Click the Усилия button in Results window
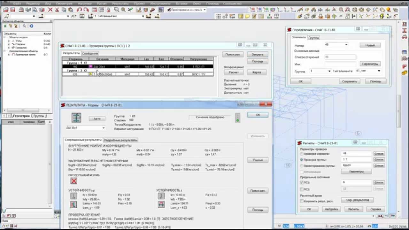409x230 pixels. [258, 160]
